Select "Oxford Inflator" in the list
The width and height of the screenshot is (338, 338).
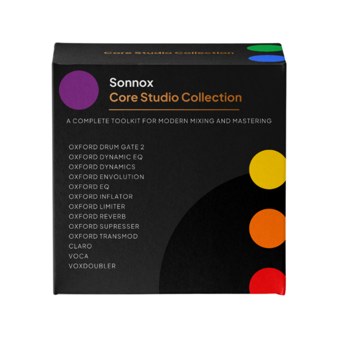[101, 197]
